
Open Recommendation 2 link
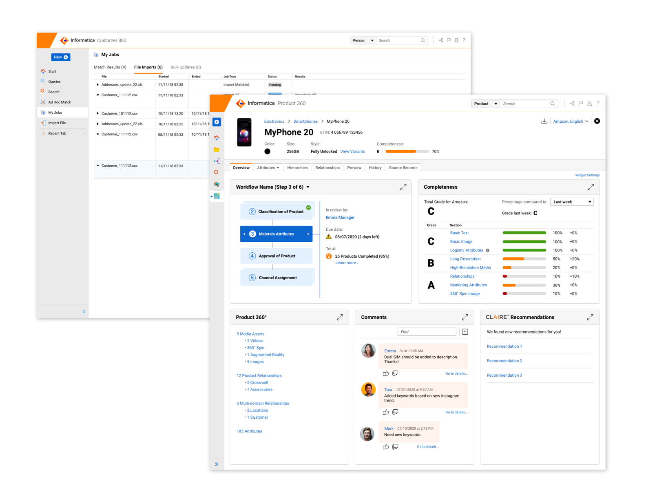pyautogui.click(x=504, y=361)
